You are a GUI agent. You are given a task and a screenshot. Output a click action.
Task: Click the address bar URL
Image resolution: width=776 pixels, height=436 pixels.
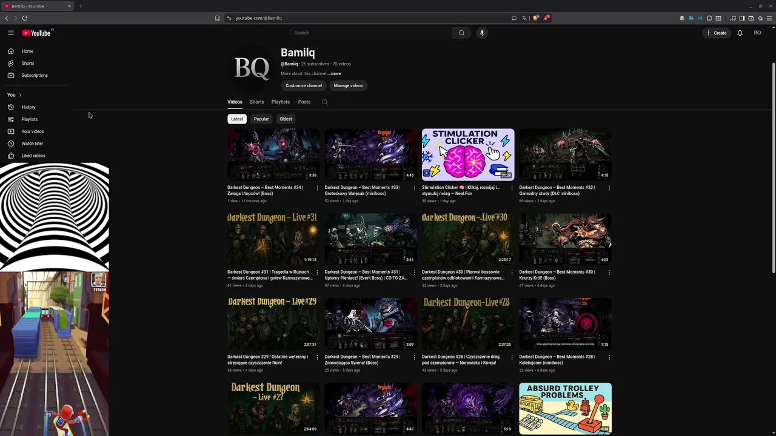(258, 18)
